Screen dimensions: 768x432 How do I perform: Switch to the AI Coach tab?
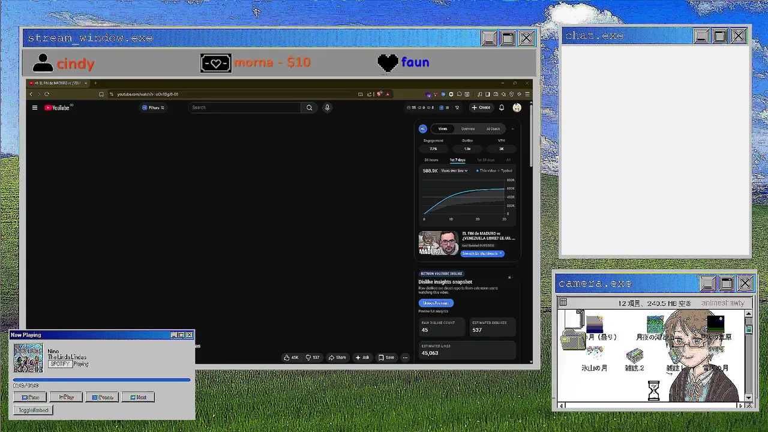tap(493, 128)
